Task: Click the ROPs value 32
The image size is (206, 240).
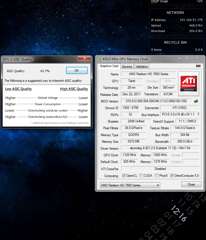Action: point(130,115)
